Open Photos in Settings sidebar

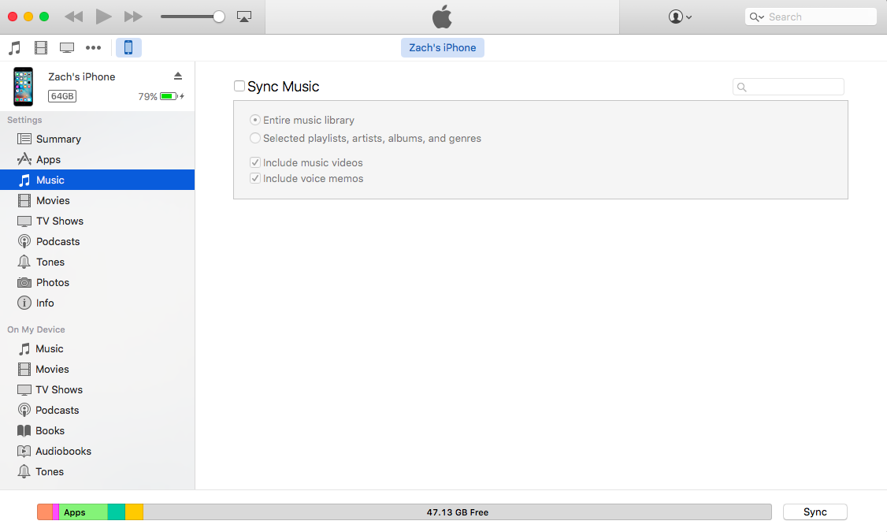click(98, 282)
